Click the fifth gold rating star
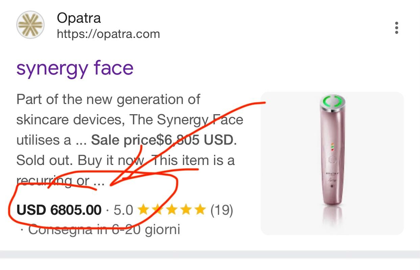This screenshot has width=420, height=270. 200,210
